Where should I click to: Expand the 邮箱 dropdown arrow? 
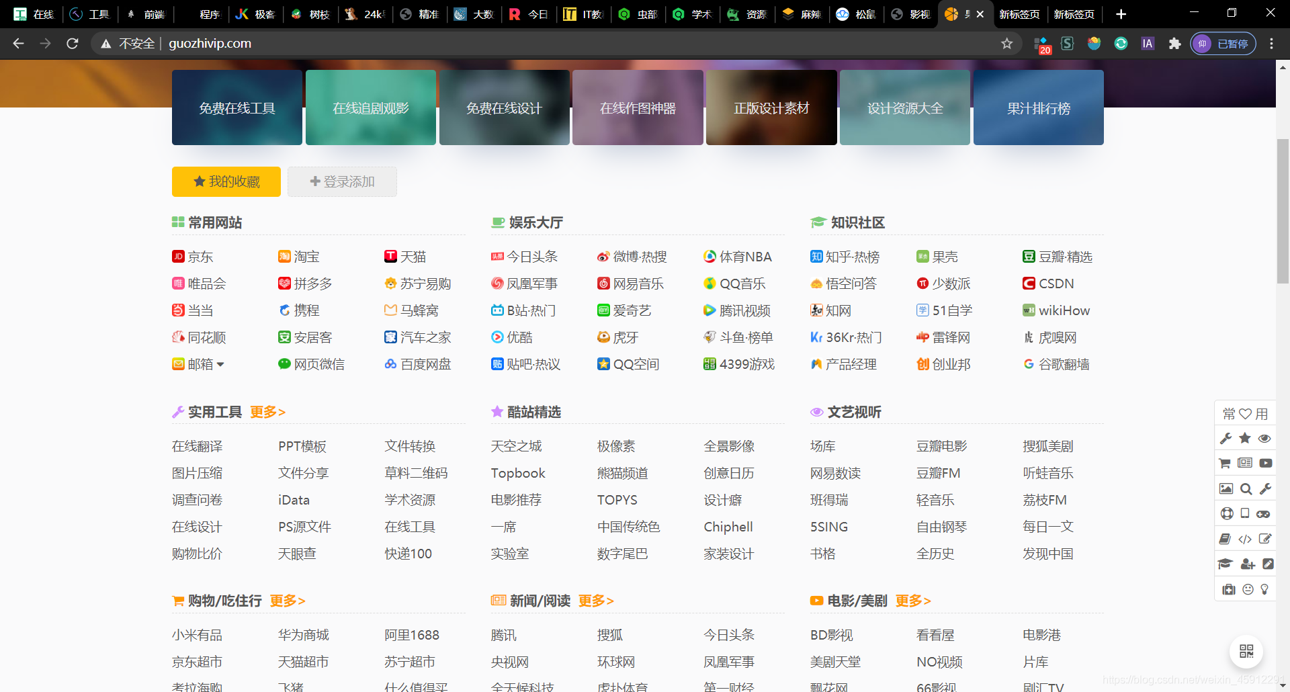click(220, 364)
